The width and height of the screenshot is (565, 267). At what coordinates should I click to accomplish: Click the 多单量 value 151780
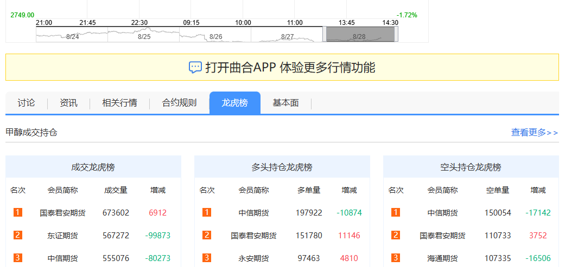point(309,236)
